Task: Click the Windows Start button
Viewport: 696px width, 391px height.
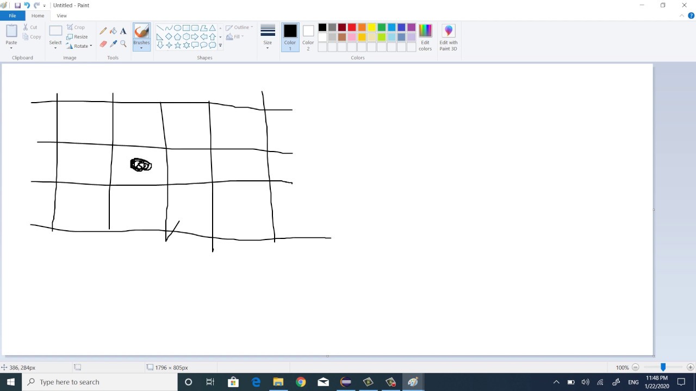Action: click(x=11, y=382)
